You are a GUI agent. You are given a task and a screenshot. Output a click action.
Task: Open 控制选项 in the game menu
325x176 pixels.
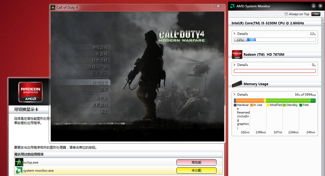click(x=100, y=83)
